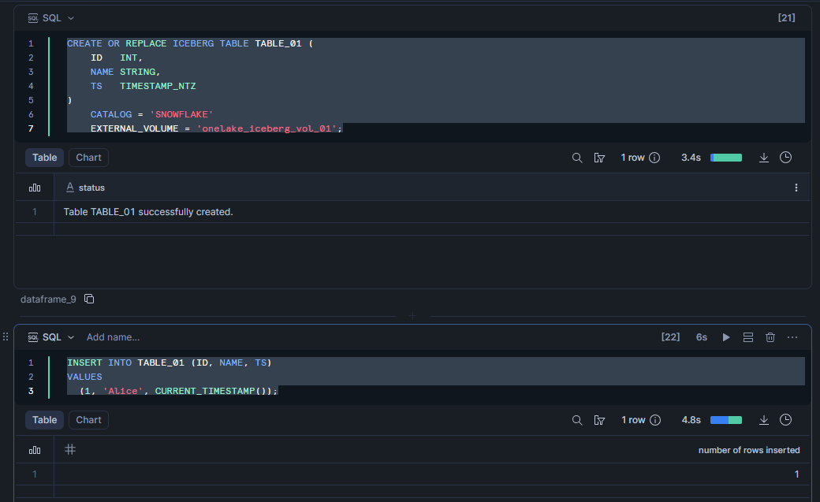Select Chart tab in second result
820x502 pixels.
pyautogui.click(x=88, y=420)
